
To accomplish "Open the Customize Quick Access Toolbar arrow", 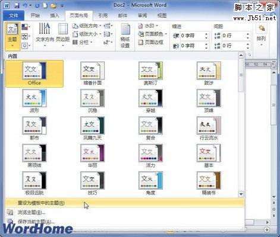I will 62,6.
